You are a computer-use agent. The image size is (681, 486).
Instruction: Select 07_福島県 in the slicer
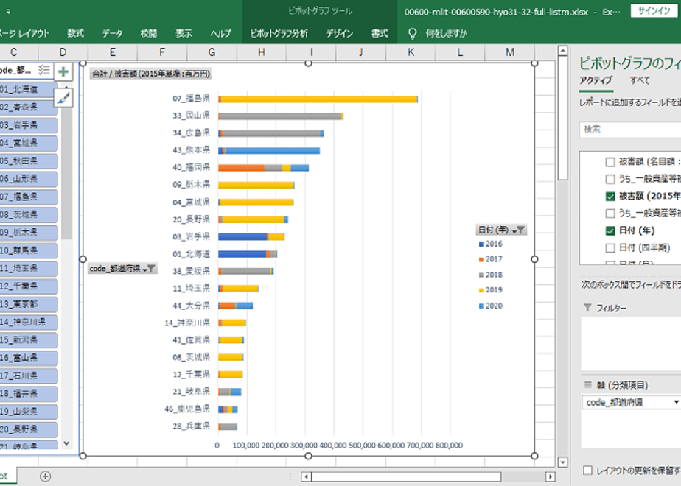tap(28, 197)
